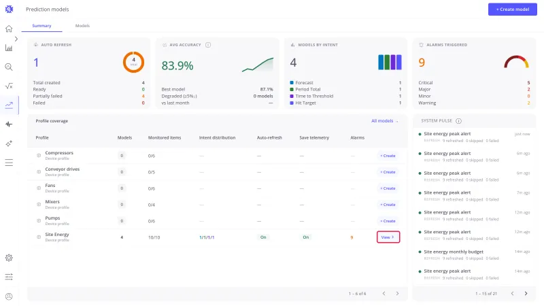Switch to the Models tab
Screen dimensions: 544x306
tap(82, 26)
